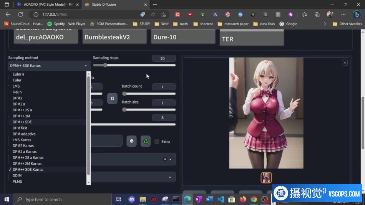Click the dice random seed button
This screenshot has height=205, width=365.
pos(131,141)
